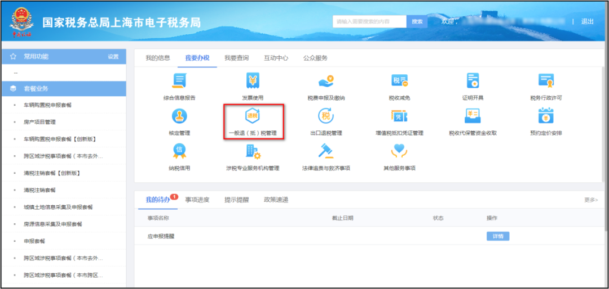
Task: Open the 证明开具 icon
Action: [x=473, y=81]
